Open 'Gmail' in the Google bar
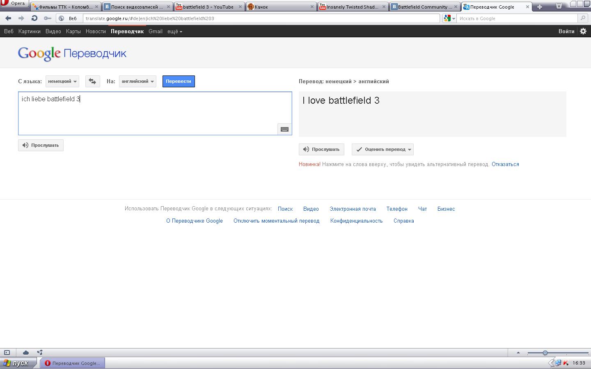Screen dimensions: 591x369 coord(156,31)
